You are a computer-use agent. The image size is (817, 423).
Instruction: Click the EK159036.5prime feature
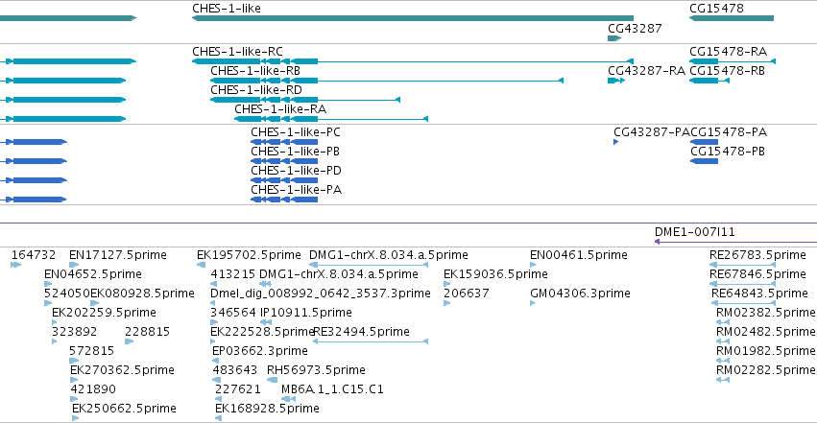pyautogui.click(x=446, y=284)
